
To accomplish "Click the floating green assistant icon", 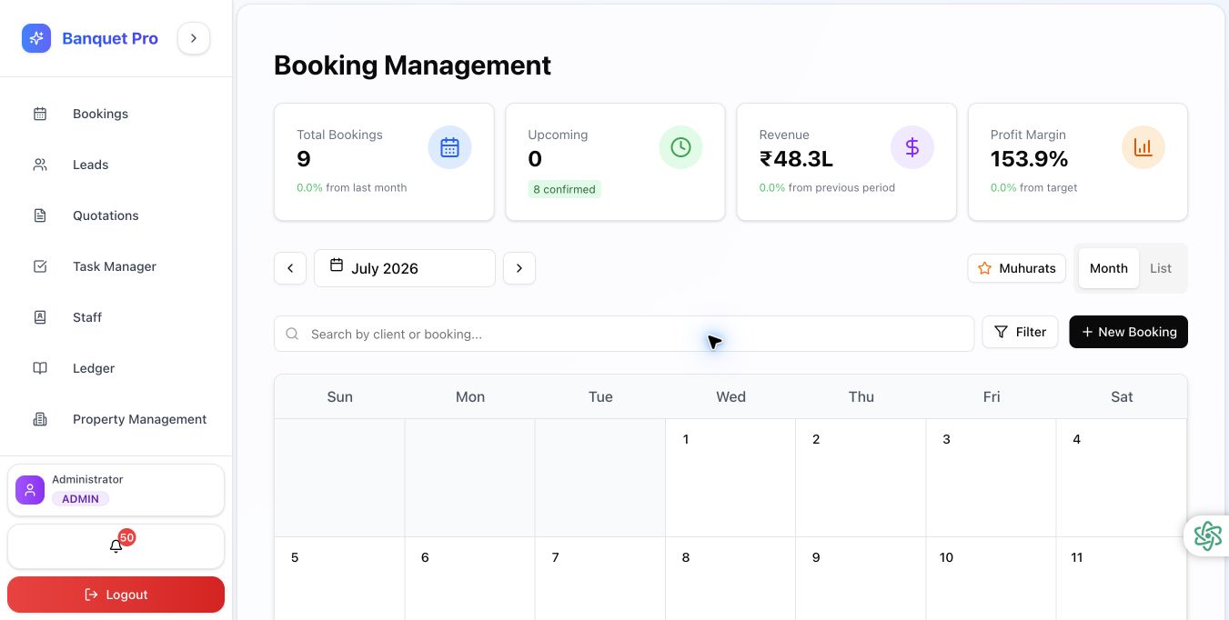I will pos(1207,535).
